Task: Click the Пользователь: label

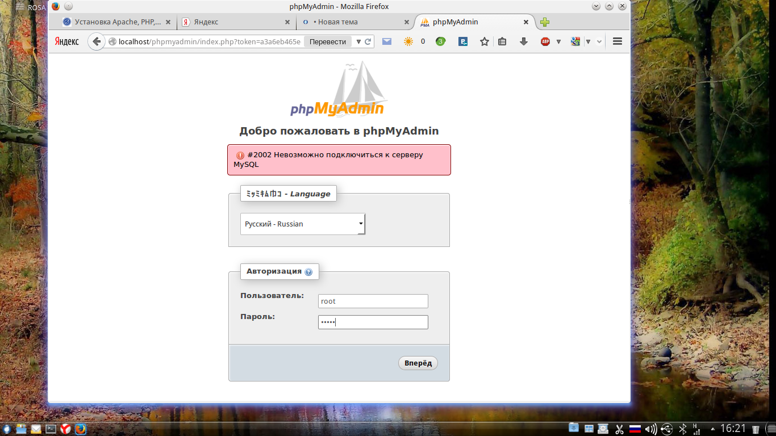Action: [272, 296]
